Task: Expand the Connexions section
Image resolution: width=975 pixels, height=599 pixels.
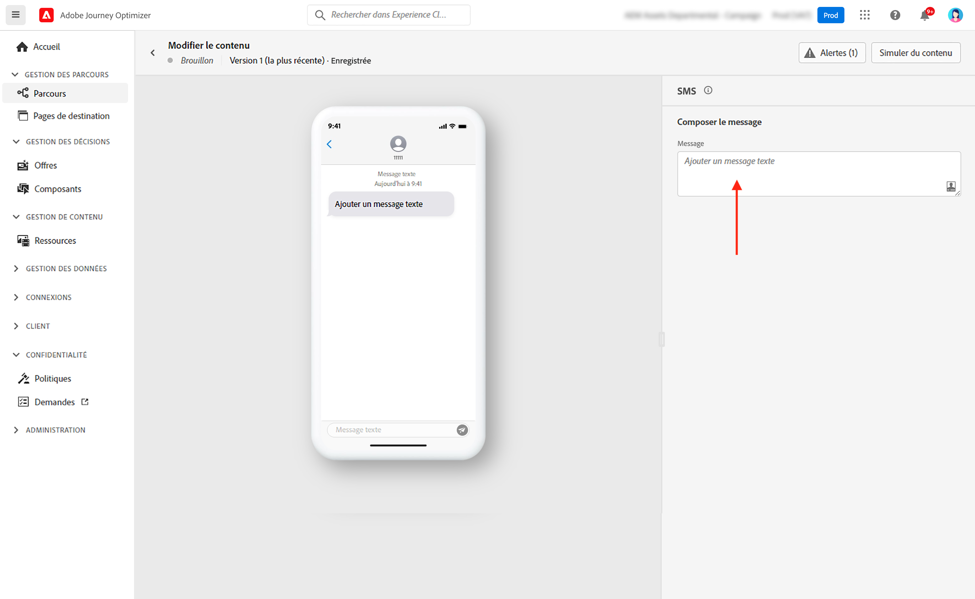Action: [16, 297]
